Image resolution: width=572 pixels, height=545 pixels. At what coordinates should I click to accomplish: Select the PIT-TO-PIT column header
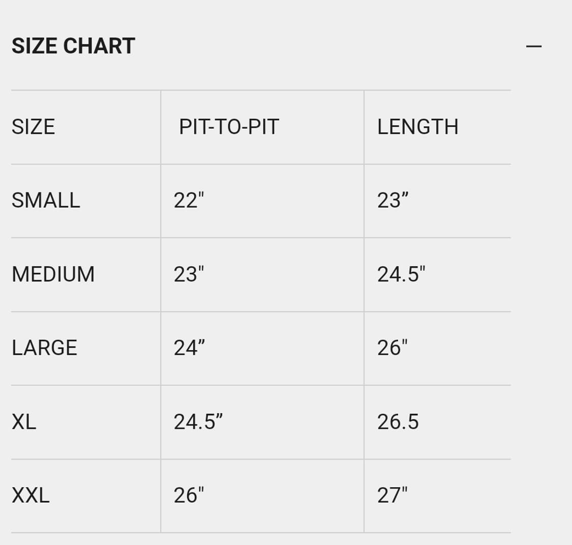click(x=229, y=127)
